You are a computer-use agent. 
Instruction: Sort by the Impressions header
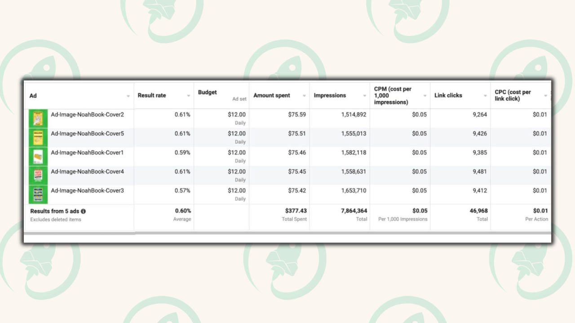click(330, 96)
